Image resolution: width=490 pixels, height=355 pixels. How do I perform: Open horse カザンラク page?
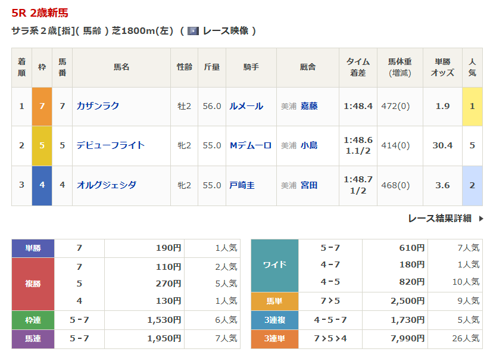(x=98, y=106)
